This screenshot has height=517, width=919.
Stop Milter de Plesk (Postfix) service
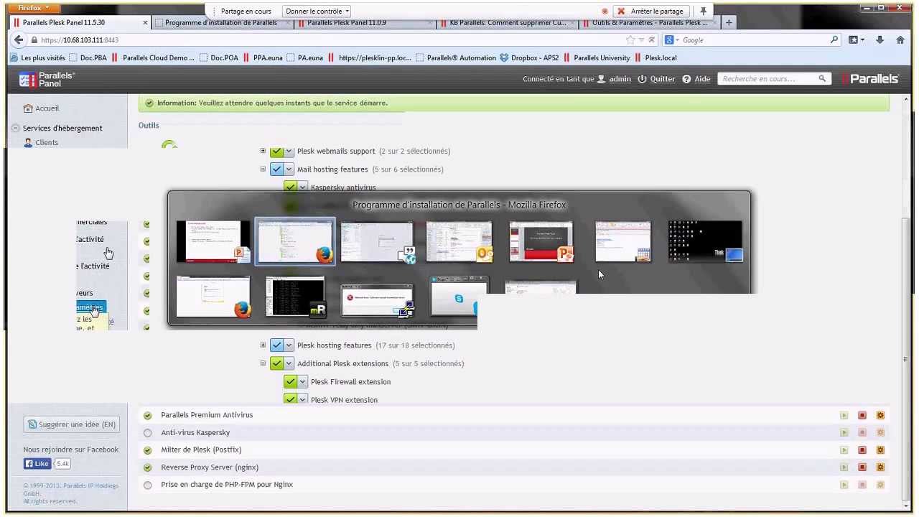coord(862,450)
